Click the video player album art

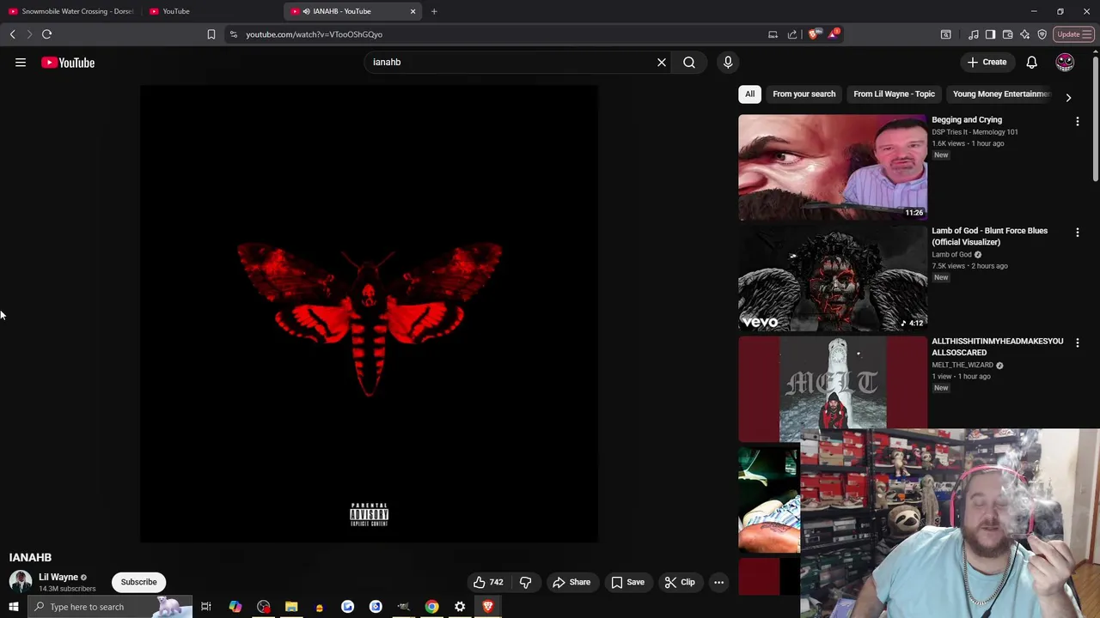point(370,313)
